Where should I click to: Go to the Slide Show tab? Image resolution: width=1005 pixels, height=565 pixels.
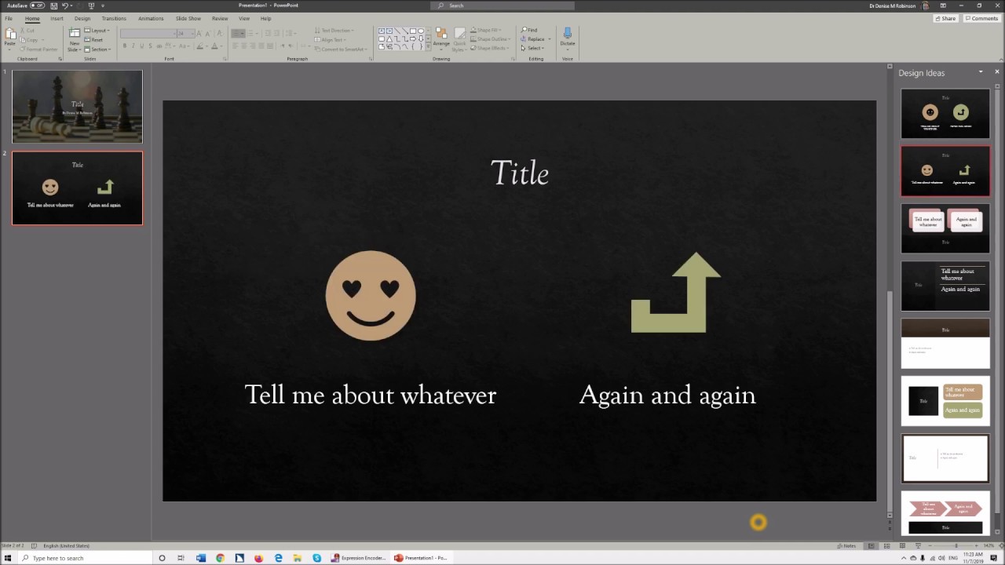tap(188, 18)
